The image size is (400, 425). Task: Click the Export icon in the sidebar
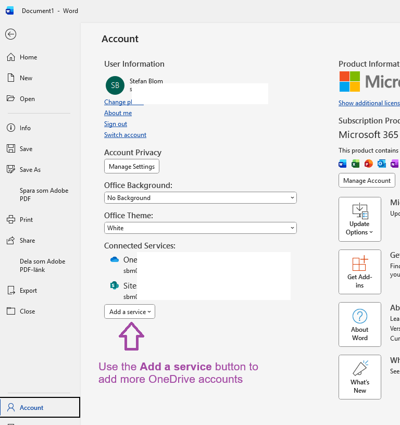[x=11, y=290]
